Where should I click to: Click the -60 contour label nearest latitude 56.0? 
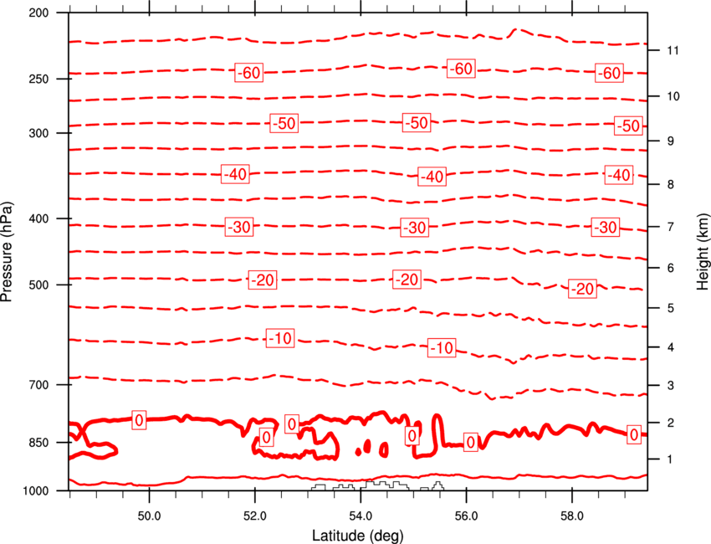(461, 69)
